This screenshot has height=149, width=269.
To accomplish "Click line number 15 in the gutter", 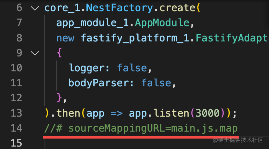I will click(x=16, y=143).
